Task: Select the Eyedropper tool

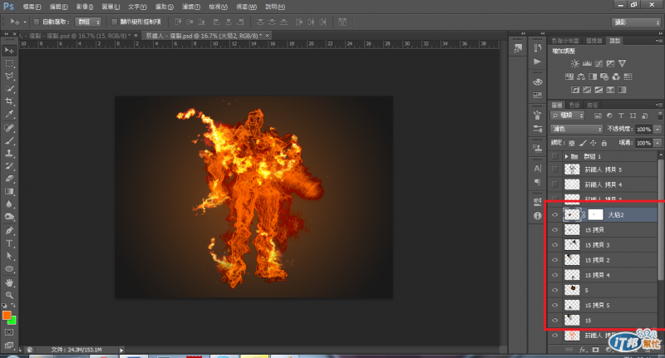Action: (x=9, y=114)
